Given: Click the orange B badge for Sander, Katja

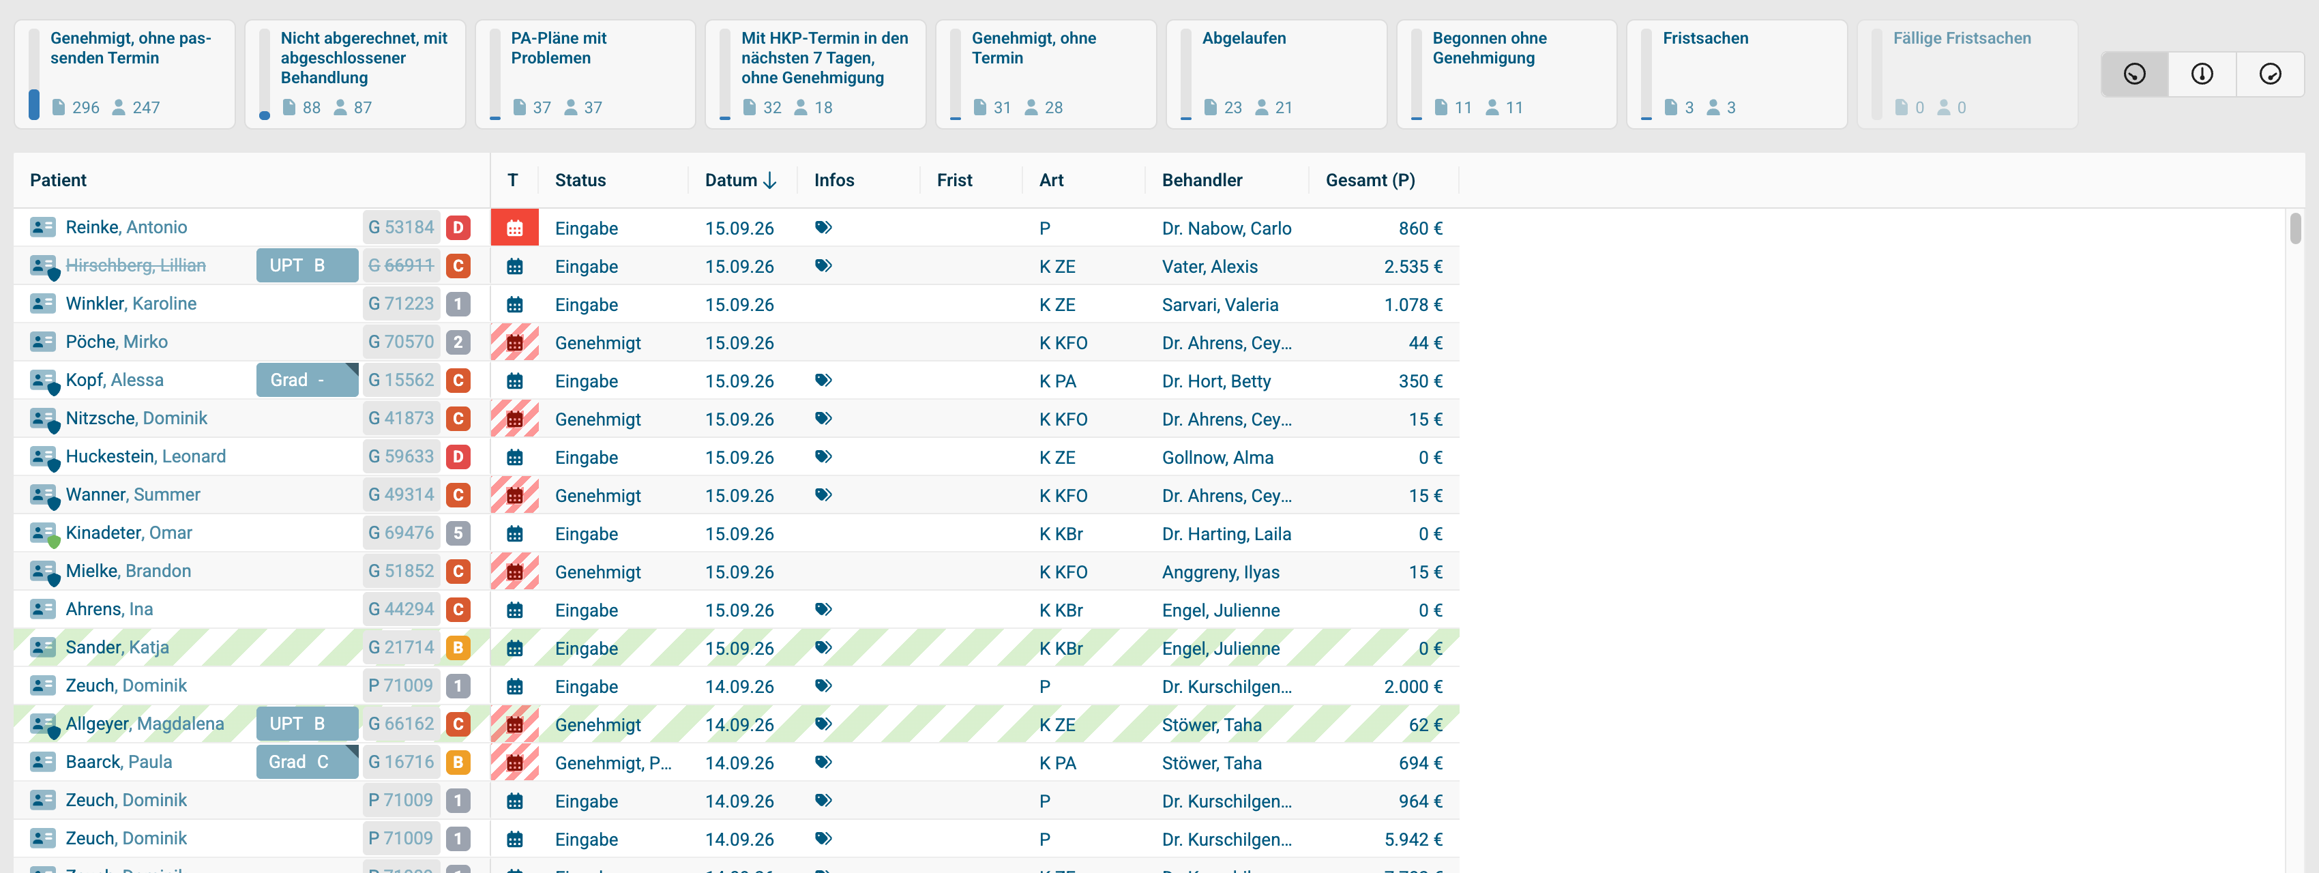Looking at the screenshot, I should [x=458, y=647].
